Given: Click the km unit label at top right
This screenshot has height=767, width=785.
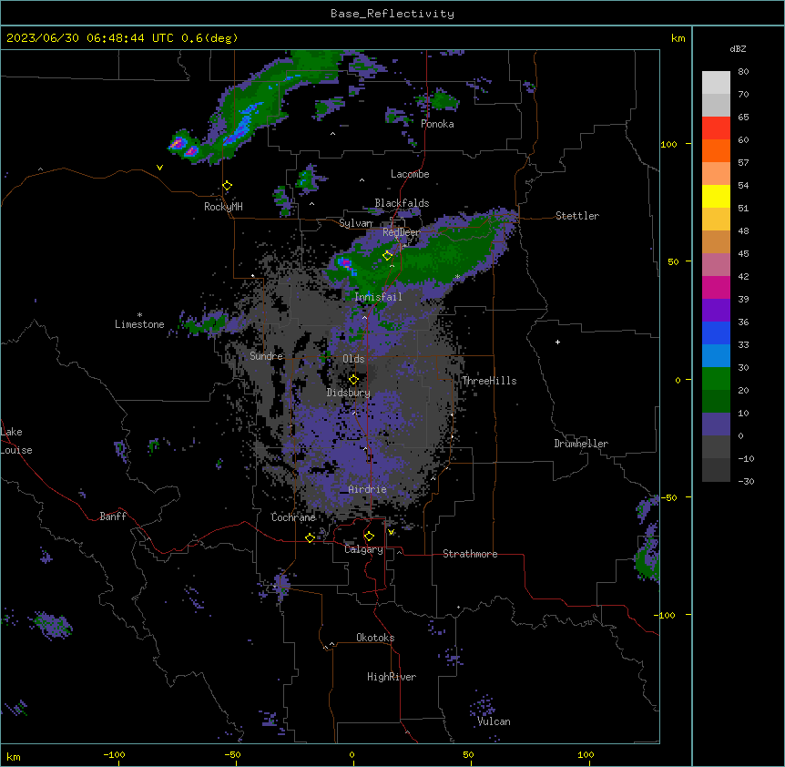Looking at the screenshot, I should (x=678, y=38).
